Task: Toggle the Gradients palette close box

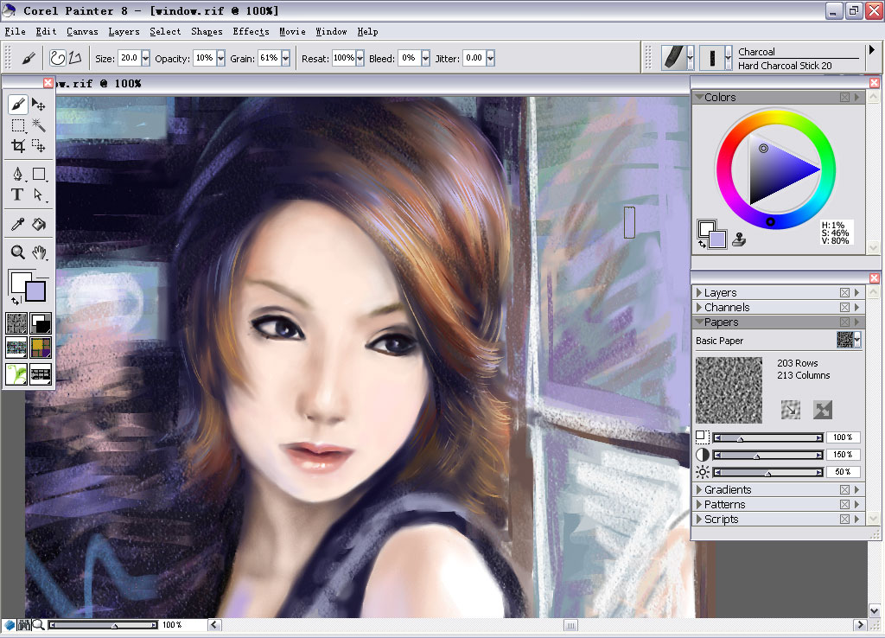Action: pos(844,489)
